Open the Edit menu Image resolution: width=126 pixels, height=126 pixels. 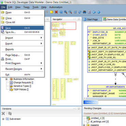[x=10, y=7]
